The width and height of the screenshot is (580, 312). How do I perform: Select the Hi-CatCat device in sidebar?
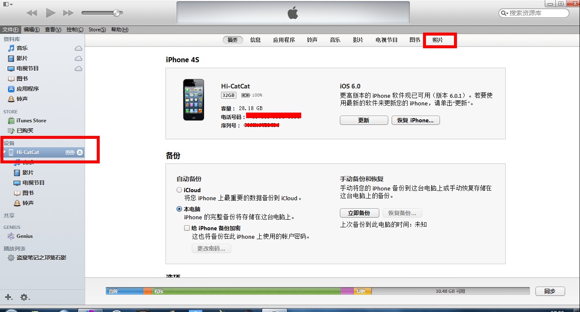tap(42, 152)
